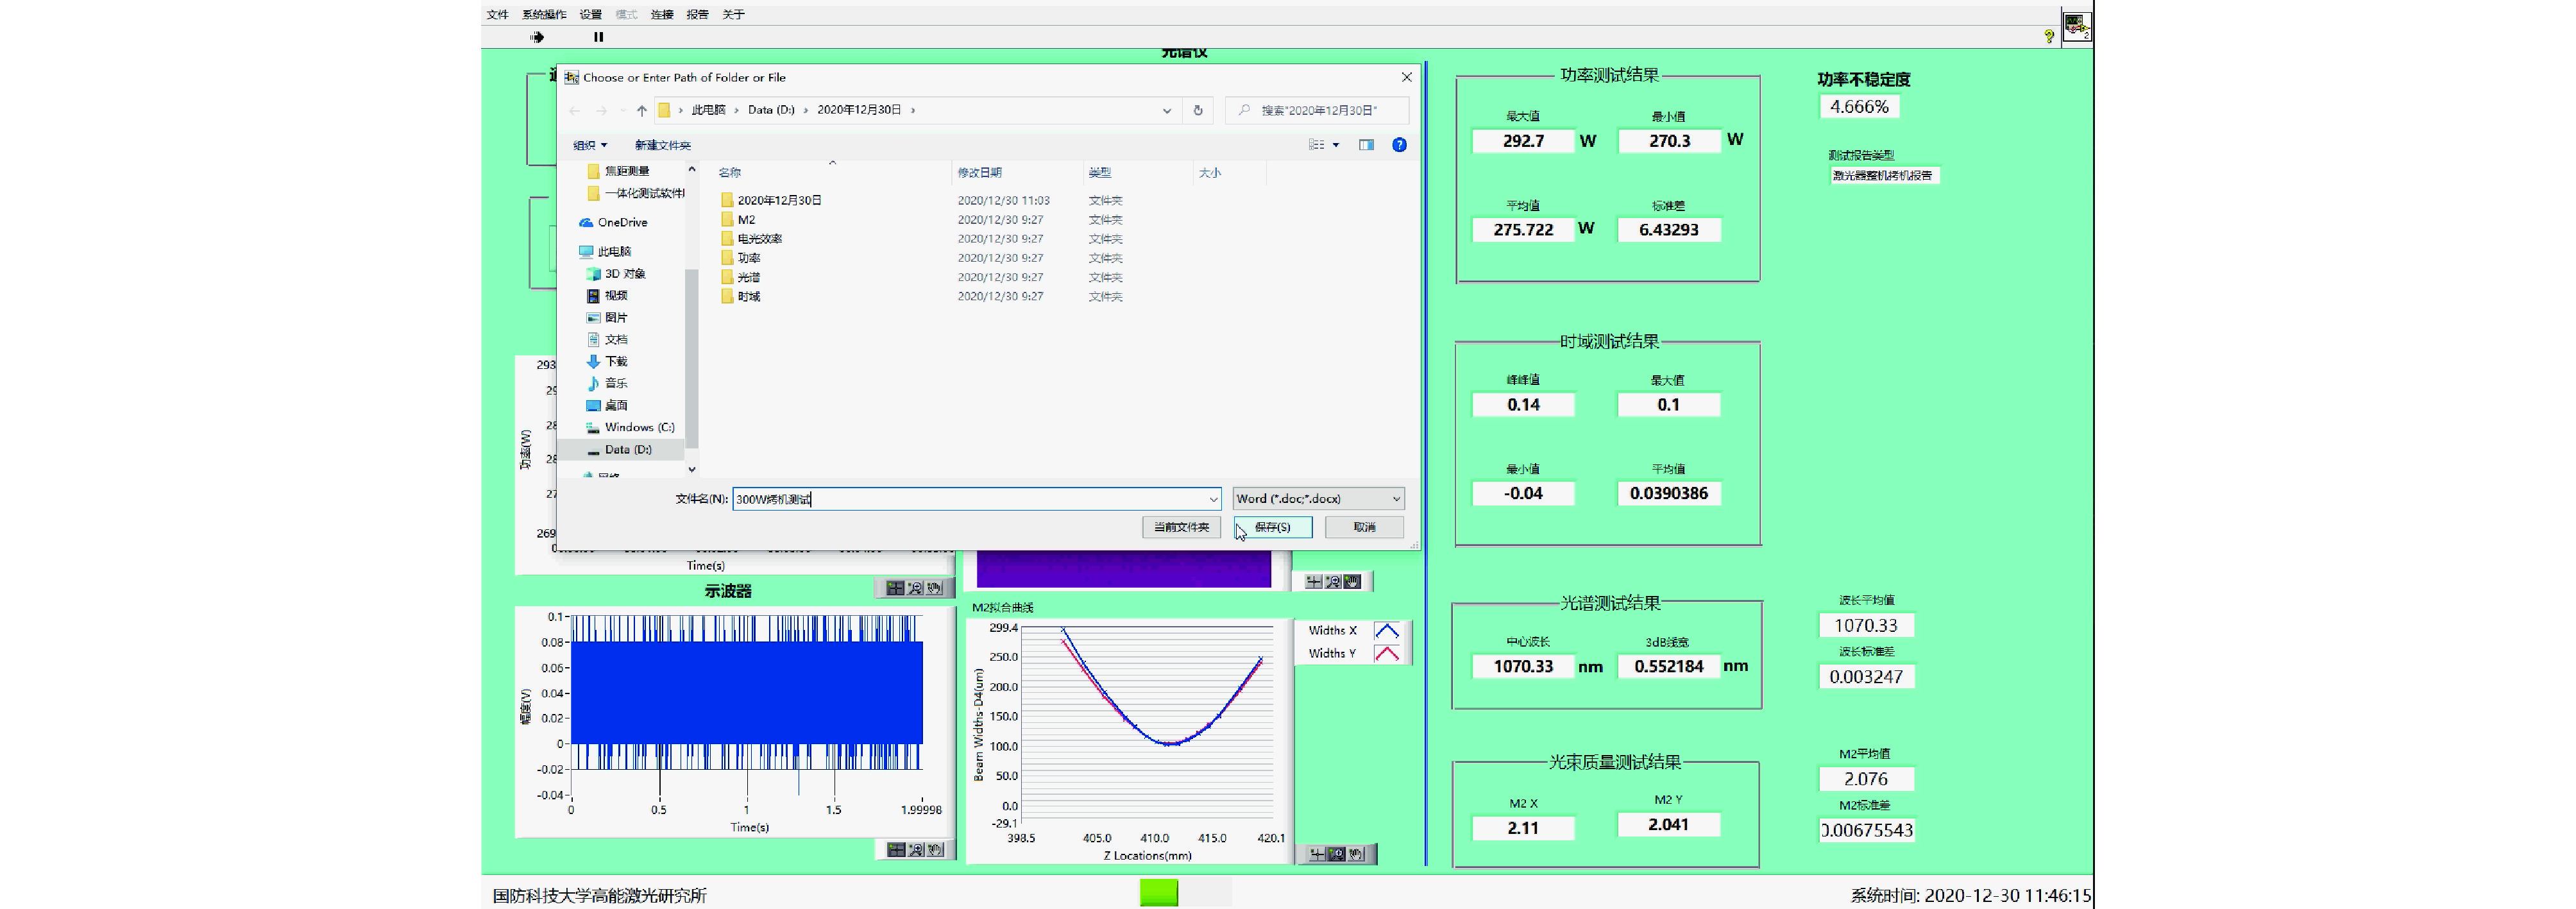Open the dialog help question mark icon
Screen dimensions: 2576x909
pyautogui.click(x=1399, y=145)
